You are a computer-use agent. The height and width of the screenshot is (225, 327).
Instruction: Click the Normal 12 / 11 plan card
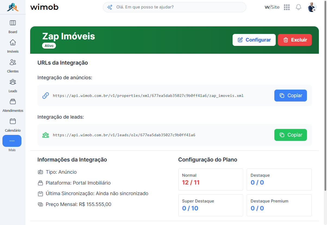(x=211, y=179)
